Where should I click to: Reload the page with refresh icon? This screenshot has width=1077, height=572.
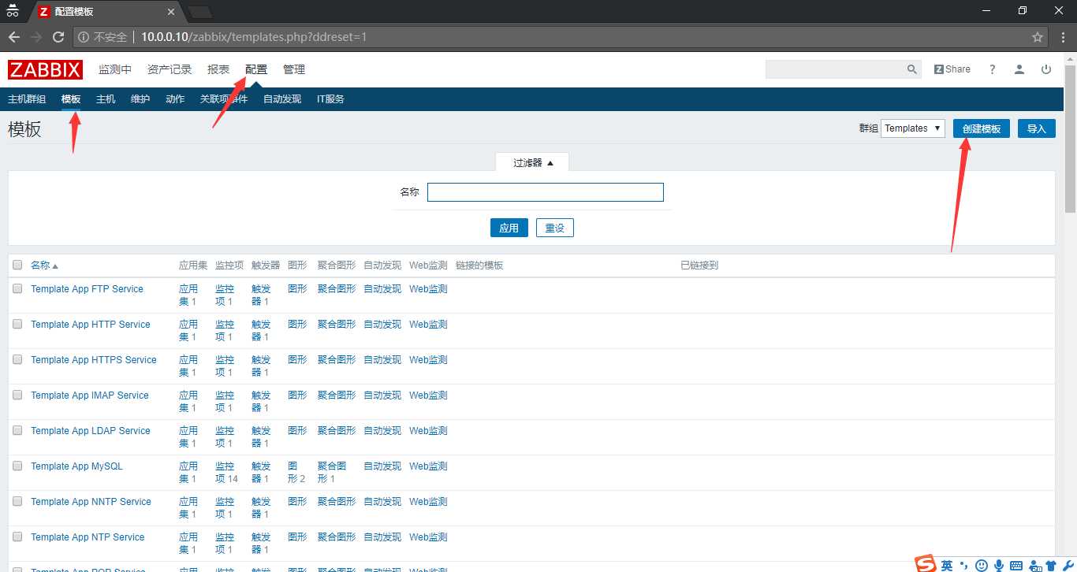[58, 37]
